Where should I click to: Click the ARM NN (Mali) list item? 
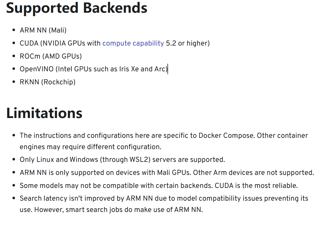(43, 30)
